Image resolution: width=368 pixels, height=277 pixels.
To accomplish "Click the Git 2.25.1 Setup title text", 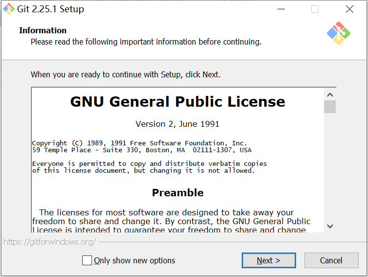I will point(51,9).
